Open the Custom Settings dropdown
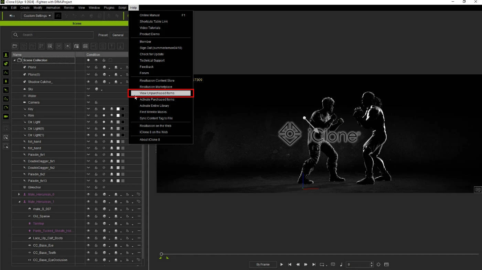The image size is (482, 270). tap(37, 16)
